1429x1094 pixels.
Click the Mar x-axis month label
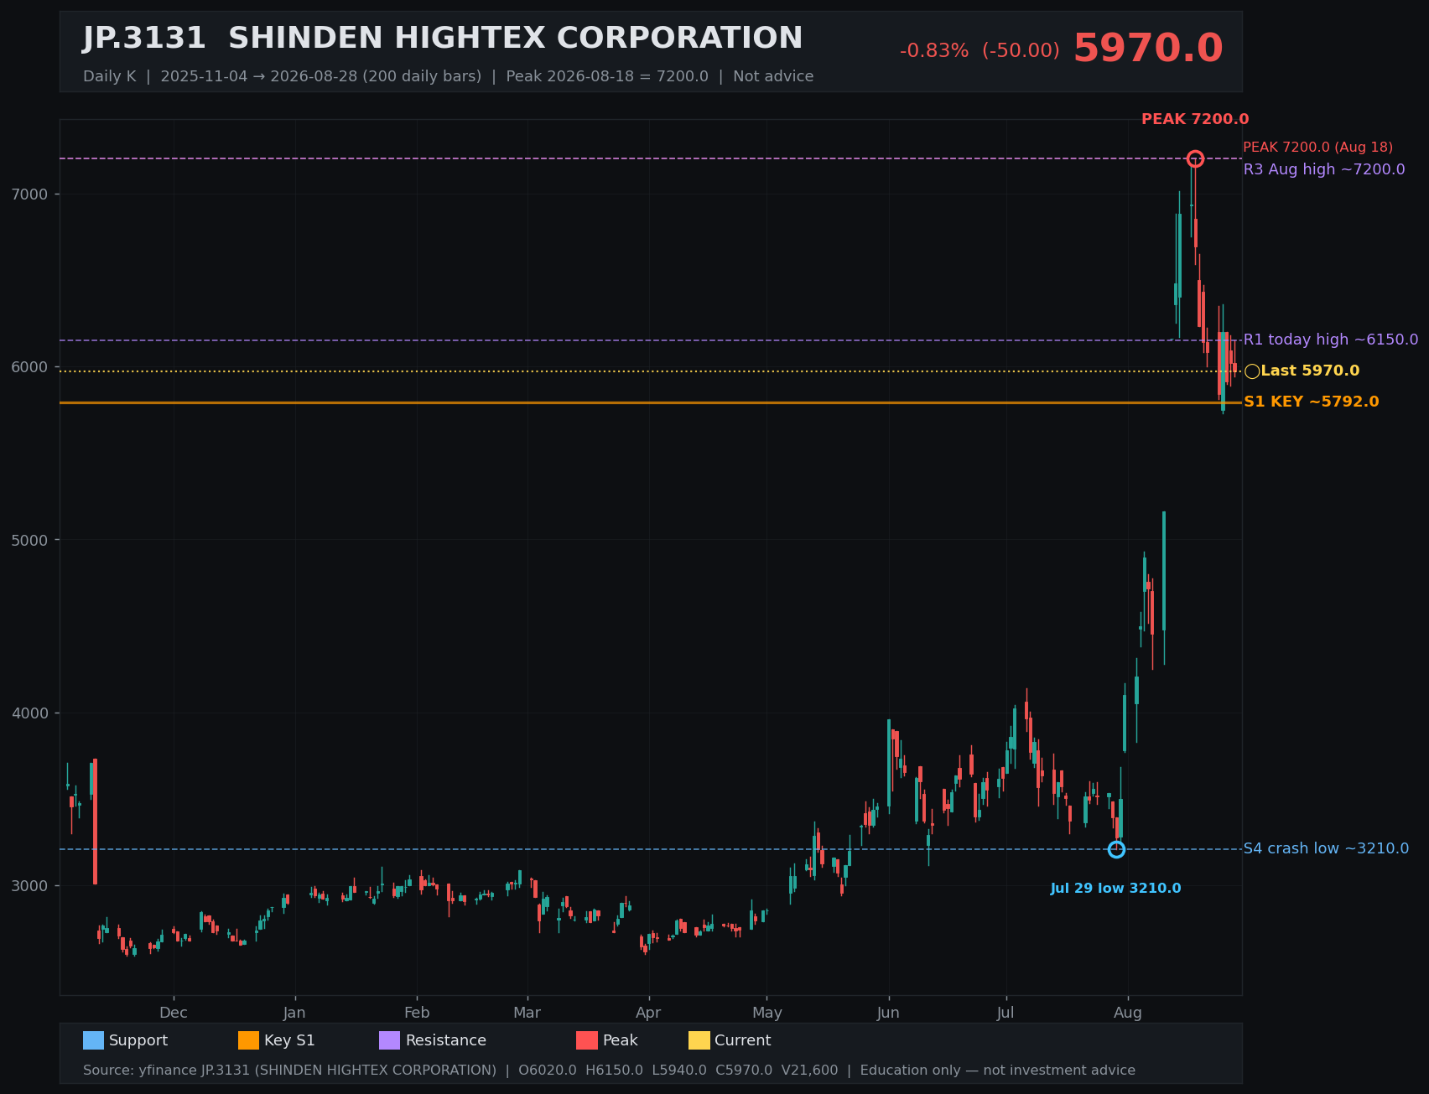coord(527,1013)
